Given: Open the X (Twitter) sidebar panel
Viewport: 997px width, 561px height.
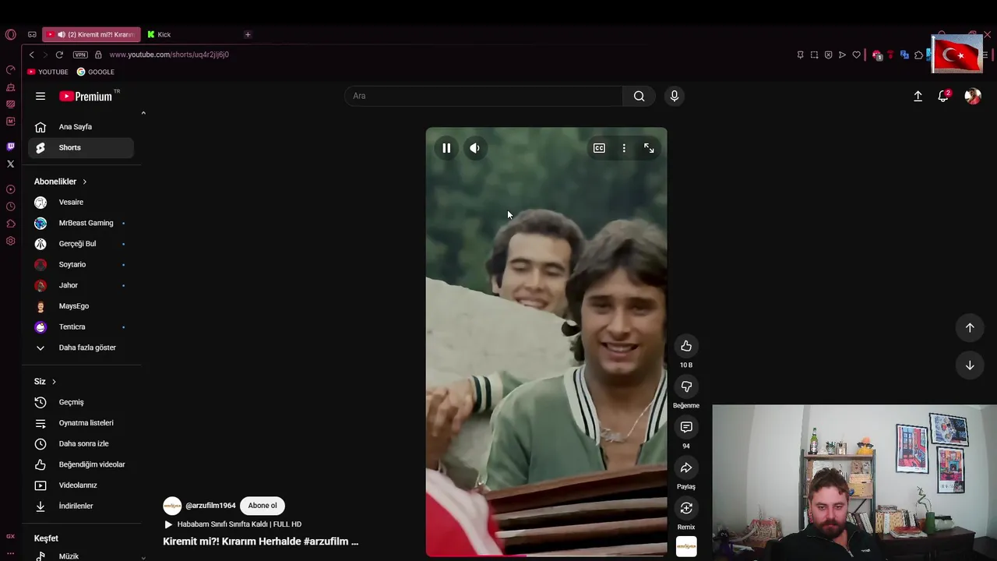Looking at the screenshot, I should [10, 164].
